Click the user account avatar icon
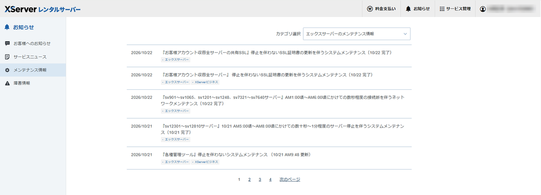The height and width of the screenshot is (195, 541). (x=483, y=9)
